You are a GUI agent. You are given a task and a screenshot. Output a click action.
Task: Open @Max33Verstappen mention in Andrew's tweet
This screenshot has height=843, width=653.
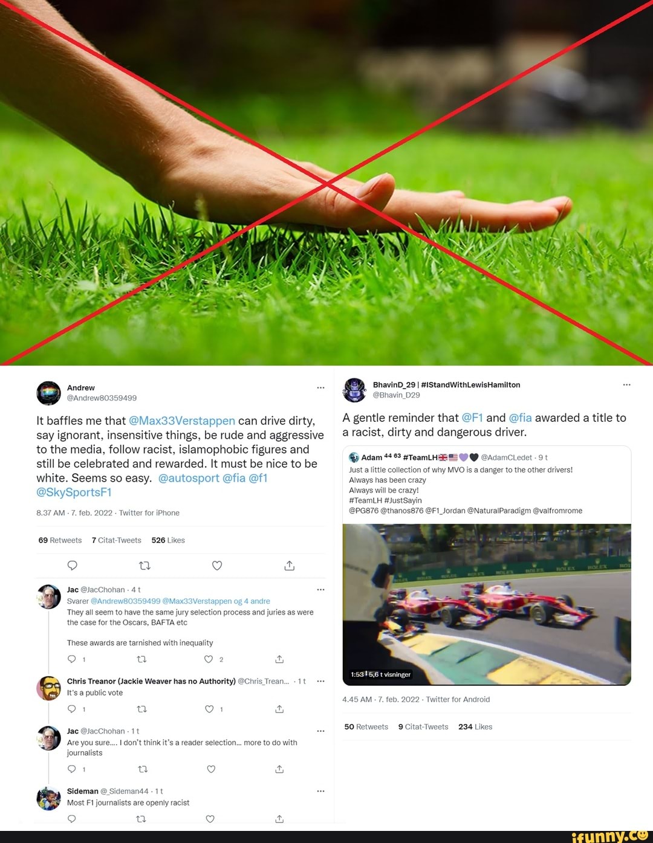pos(182,421)
